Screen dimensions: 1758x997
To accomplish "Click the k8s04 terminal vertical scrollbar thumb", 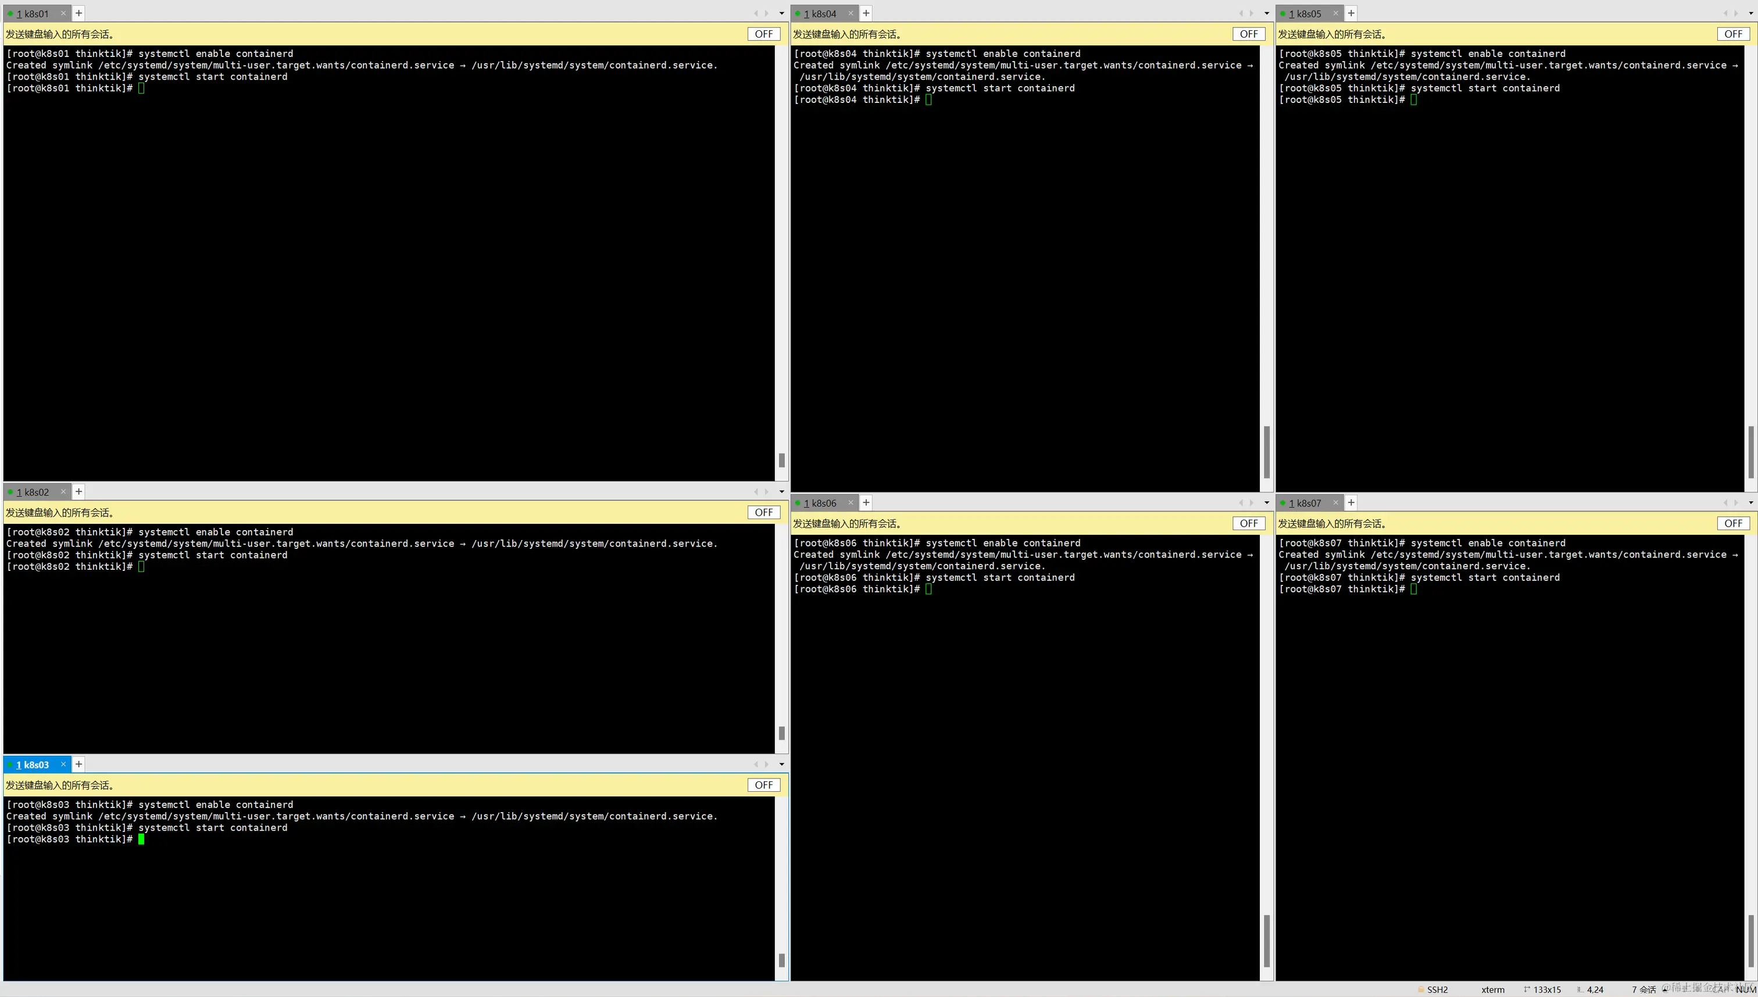I will (1267, 452).
